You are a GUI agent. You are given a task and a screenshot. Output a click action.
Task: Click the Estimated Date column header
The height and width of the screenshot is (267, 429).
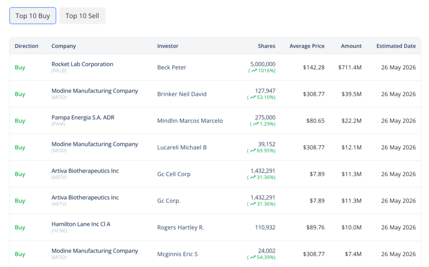396,46
